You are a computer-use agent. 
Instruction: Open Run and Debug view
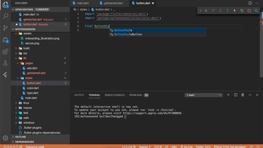point(5,40)
